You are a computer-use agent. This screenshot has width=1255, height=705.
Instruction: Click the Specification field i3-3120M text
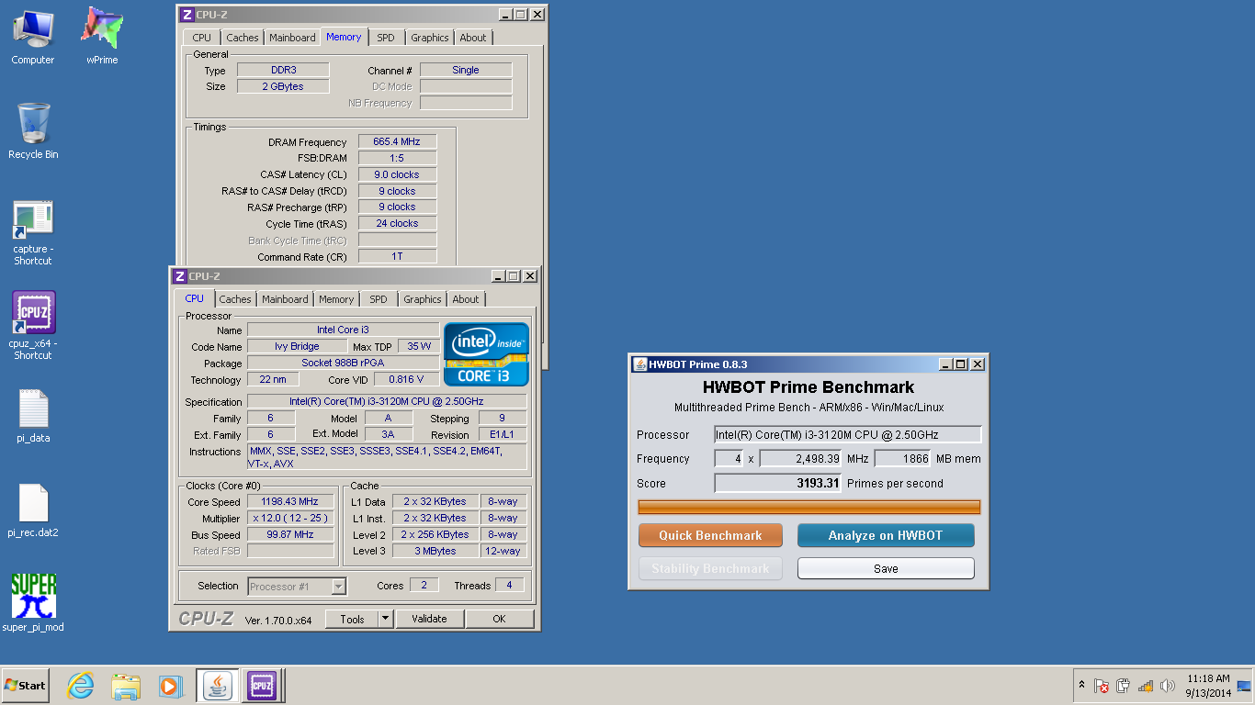387,401
